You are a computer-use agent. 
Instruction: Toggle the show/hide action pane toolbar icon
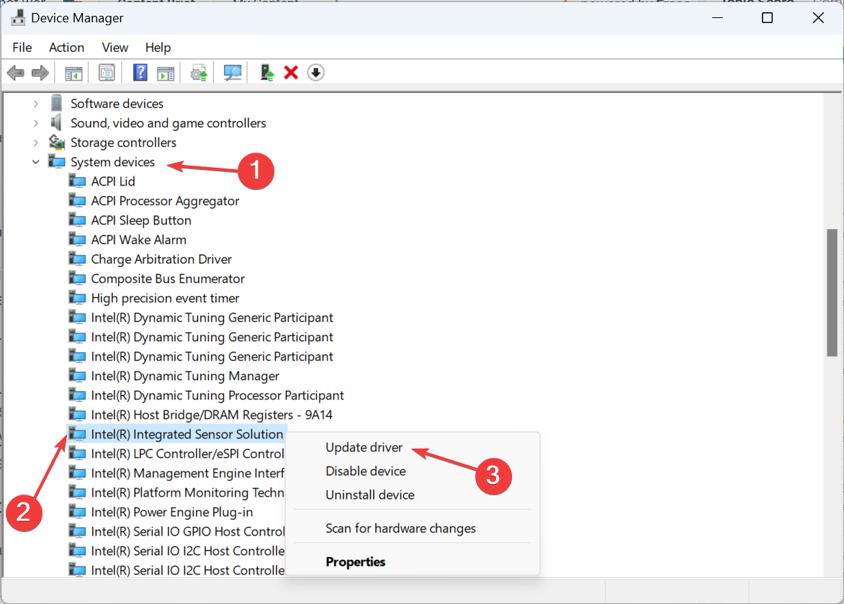point(166,73)
